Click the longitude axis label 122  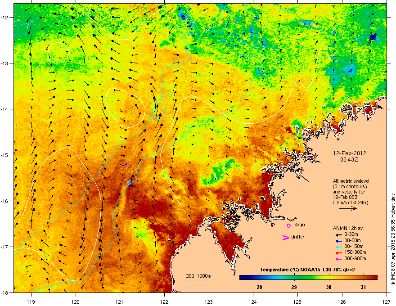pos(164,301)
